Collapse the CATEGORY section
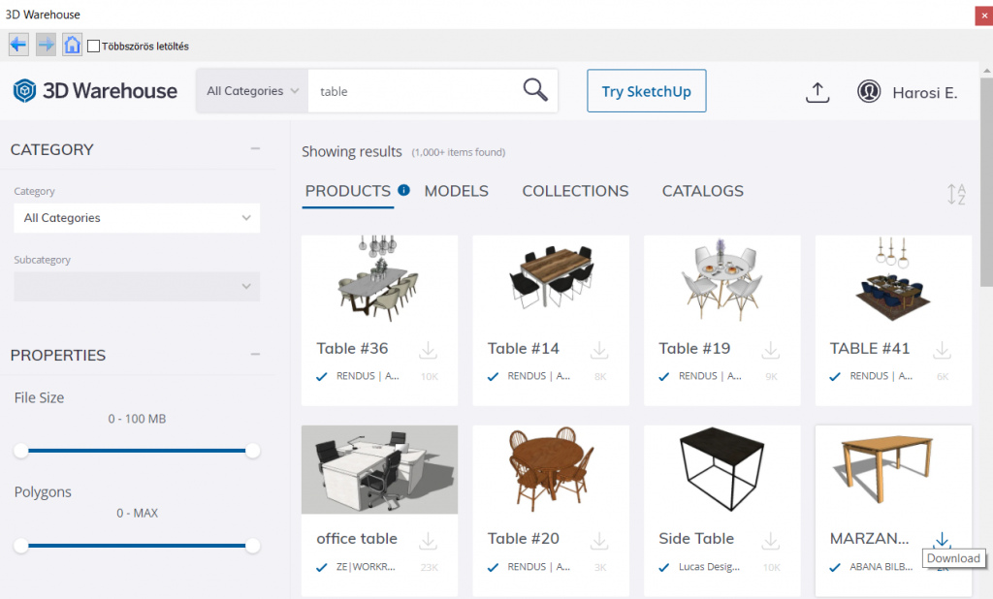The width and height of the screenshot is (993, 599). click(x=255, y=149)
